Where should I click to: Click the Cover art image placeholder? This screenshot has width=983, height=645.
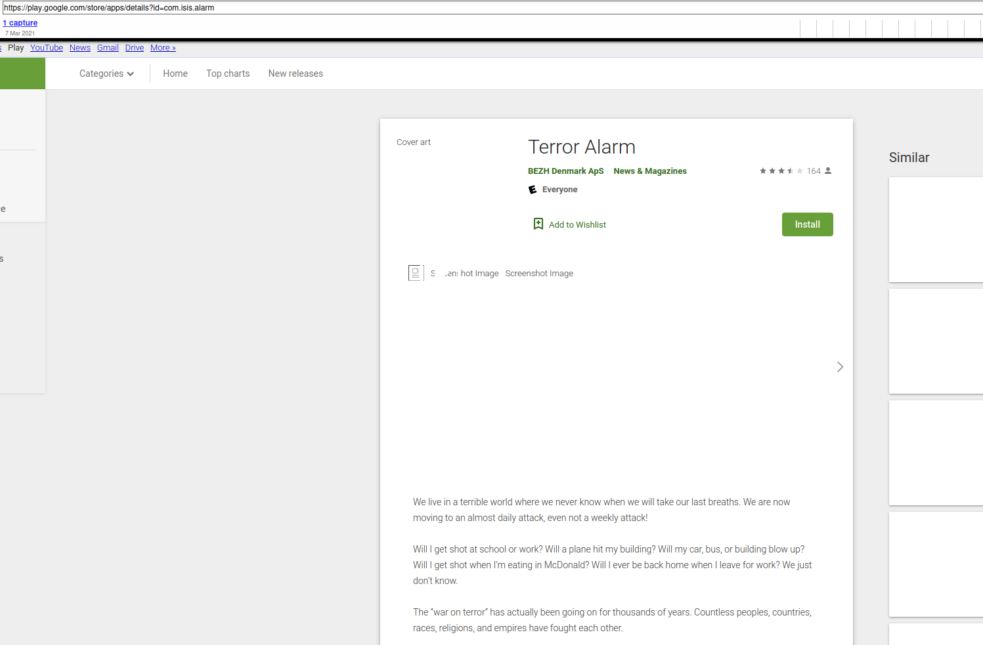[x=414, y=142]
